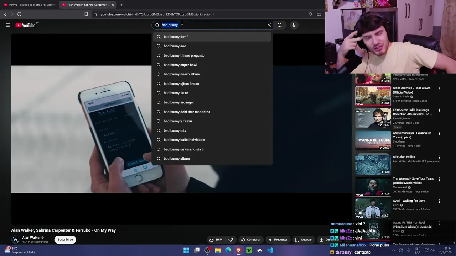The width and height of the screenshot is (456, 256).
Task: Select suggestion bad bunny y cazzu
Action: pos(212,121)
